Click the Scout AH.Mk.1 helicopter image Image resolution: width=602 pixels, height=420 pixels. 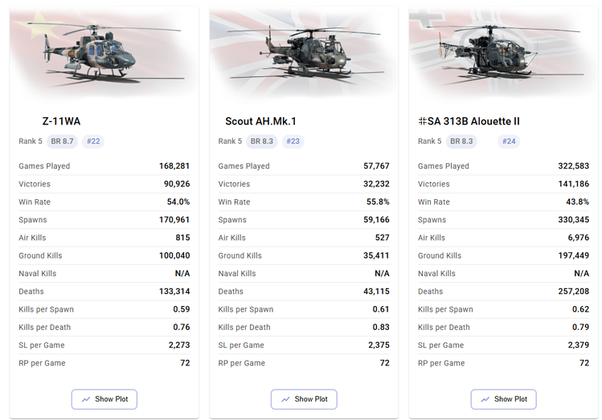[x=304, y=52]
